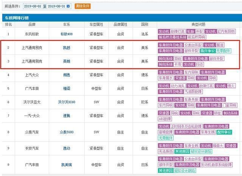Click the 正时链条及齿轮故障 tag in the 众泰T600 row

[186, 127]
